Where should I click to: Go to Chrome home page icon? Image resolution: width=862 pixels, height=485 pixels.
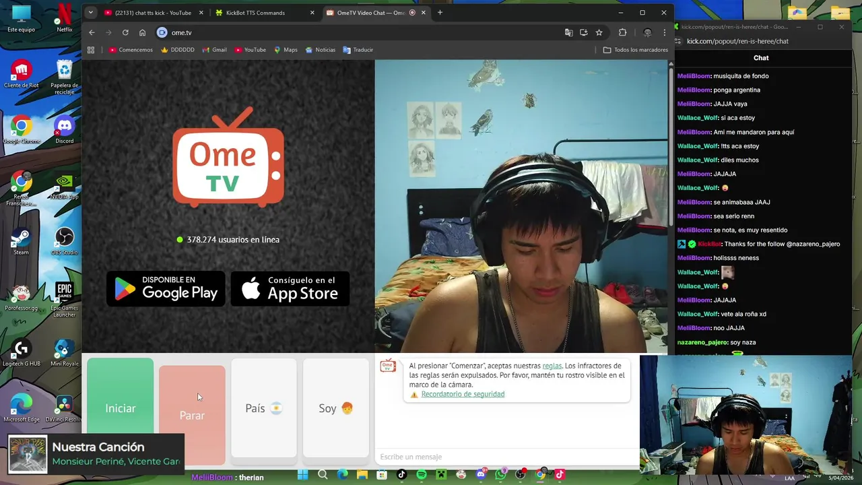coord(142,32)
